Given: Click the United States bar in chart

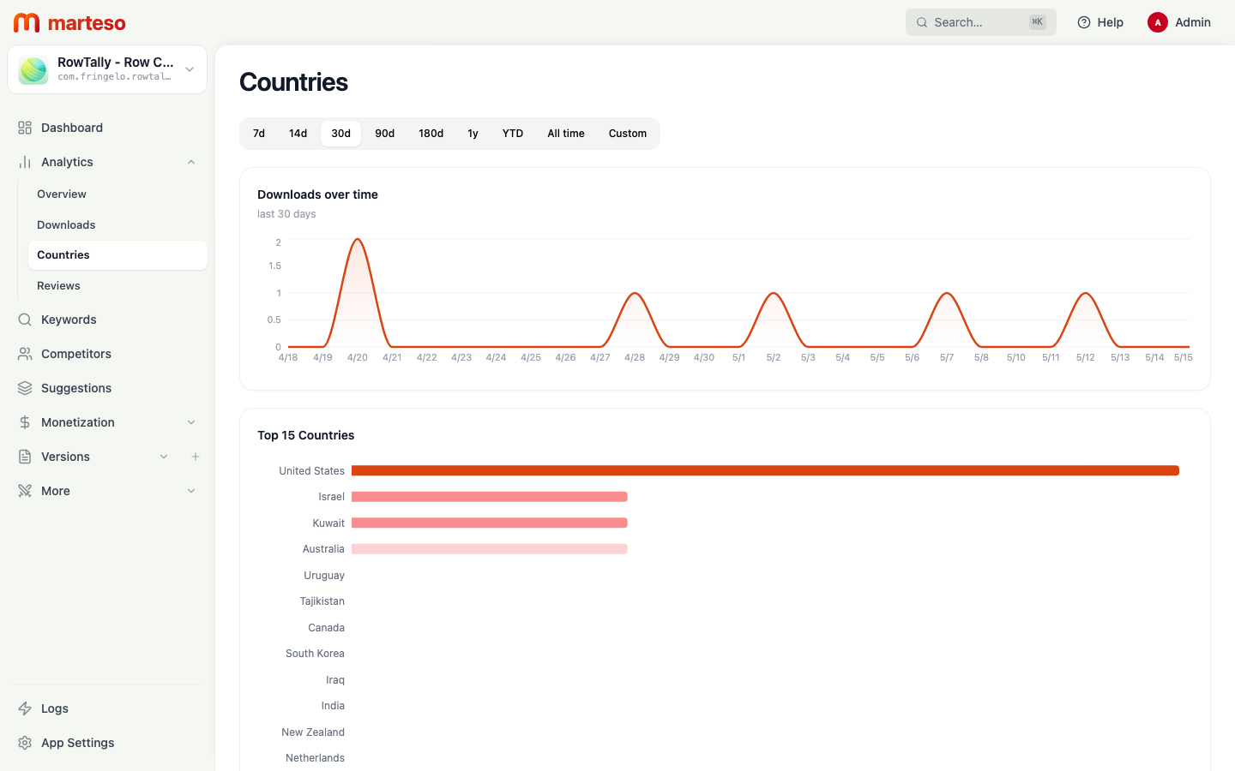Looking at the screenshot, I should [765, 470].
